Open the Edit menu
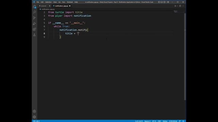The height and width of the screenshot is (122, 218). click(x=42, y=2)
